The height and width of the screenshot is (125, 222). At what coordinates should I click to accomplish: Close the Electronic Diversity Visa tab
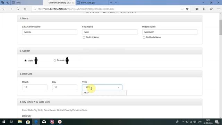point(73,2)
